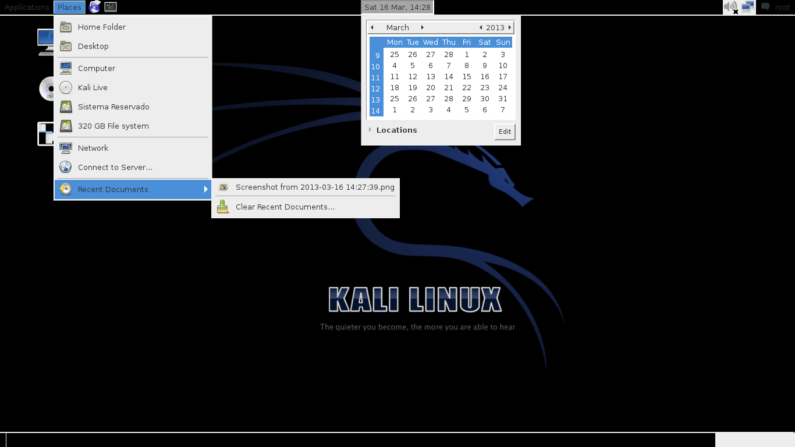Open the Applications menu

(27, 7)
